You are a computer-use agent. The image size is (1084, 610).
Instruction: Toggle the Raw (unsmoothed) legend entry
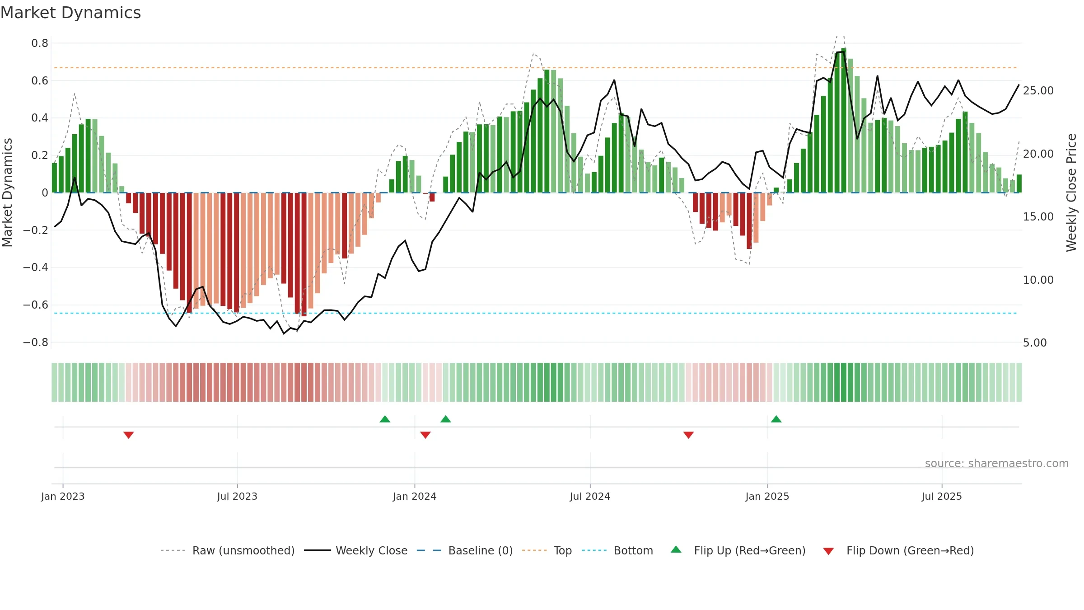(x=227, y=550)
